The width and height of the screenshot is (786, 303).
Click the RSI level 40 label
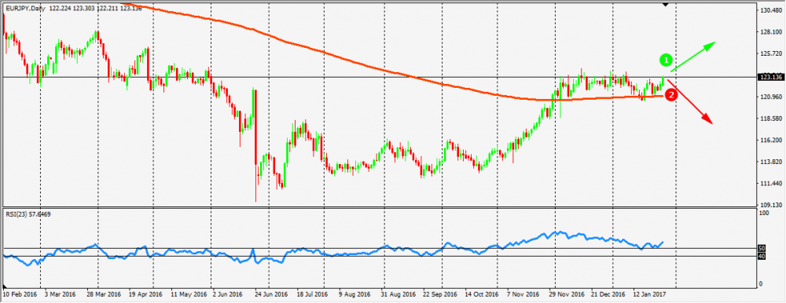761,257
